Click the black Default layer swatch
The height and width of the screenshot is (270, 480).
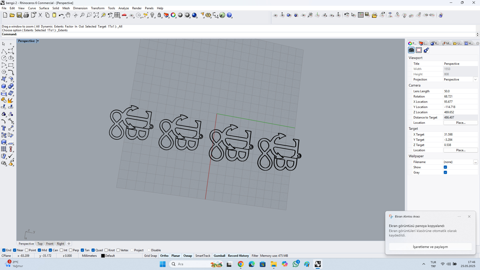point(103,256)
